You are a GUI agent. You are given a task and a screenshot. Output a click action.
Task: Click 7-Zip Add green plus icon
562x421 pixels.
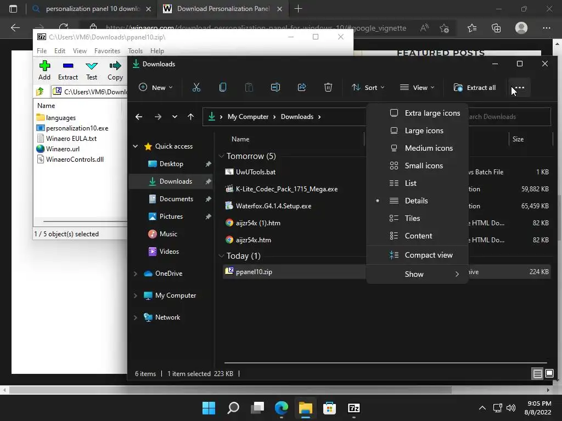(44, 66)
